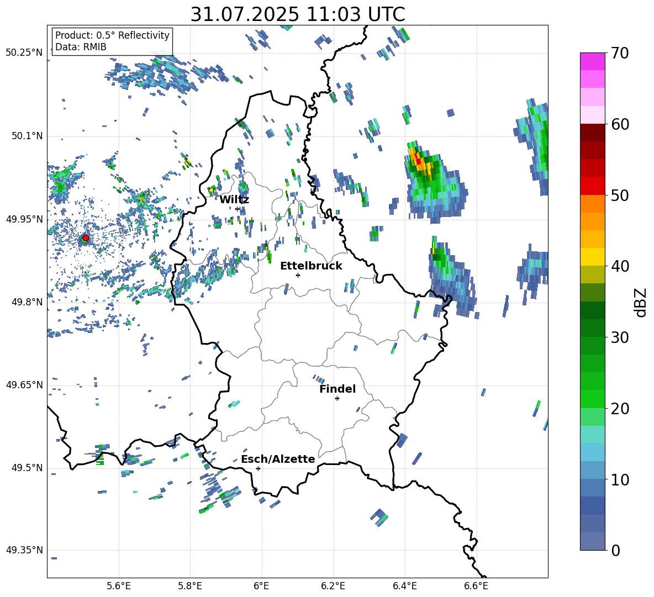Click the Wiltz city label
The width and height of the screenshot is (654, 597).
234,199
